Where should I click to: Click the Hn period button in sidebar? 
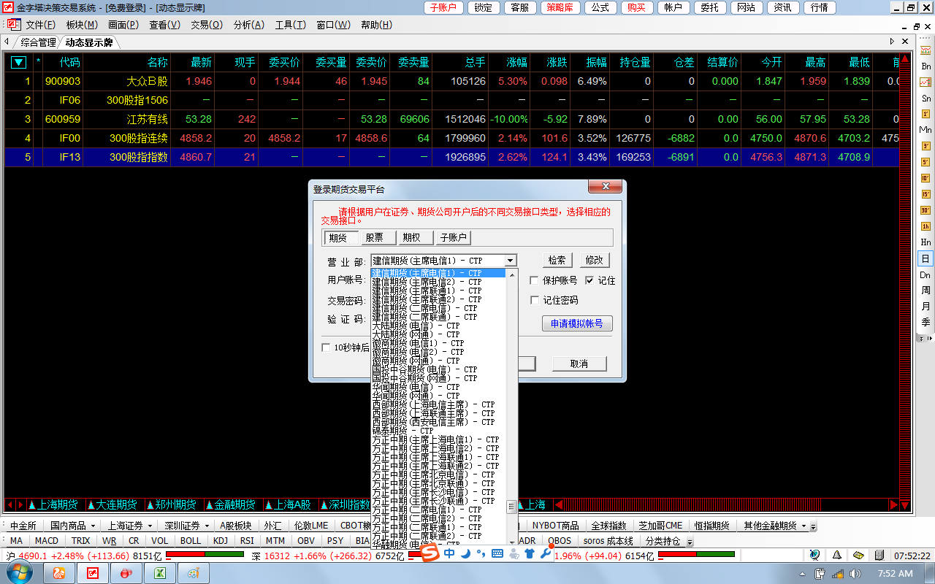click(x=926, y=242)
